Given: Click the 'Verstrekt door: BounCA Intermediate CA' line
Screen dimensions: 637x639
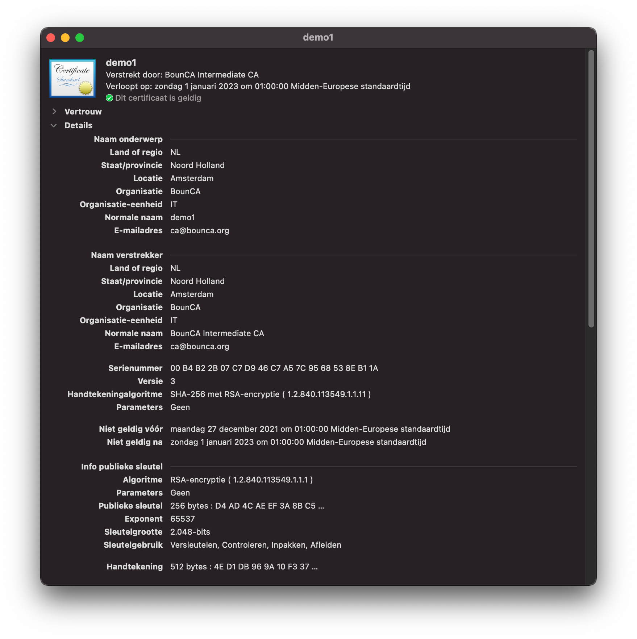Looking at the screenshot, I should (x=182, y=75).
